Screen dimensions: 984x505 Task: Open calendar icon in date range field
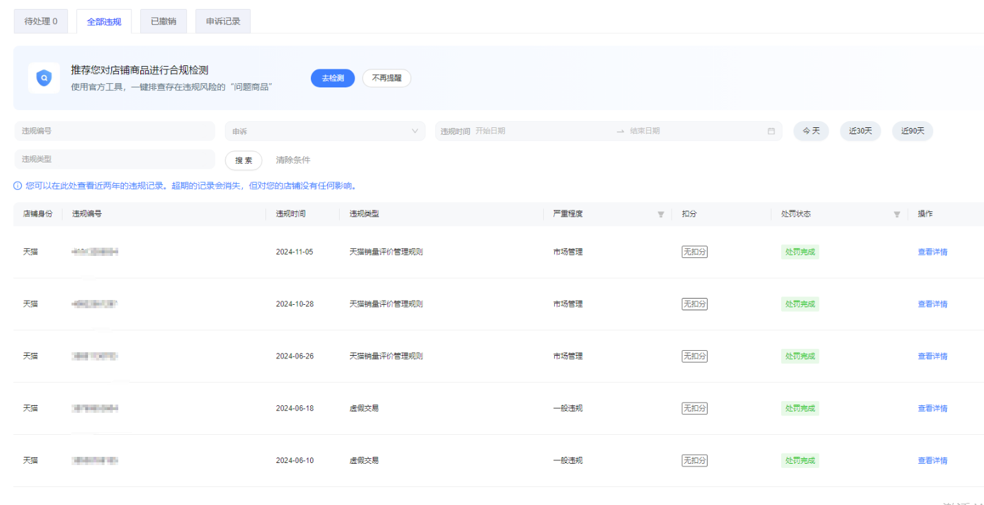tap(771, 131)
